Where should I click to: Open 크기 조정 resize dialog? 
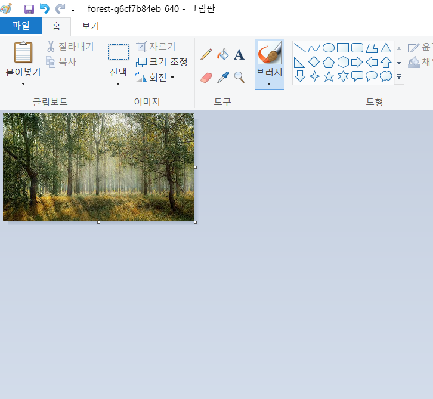tap(162, 62)
